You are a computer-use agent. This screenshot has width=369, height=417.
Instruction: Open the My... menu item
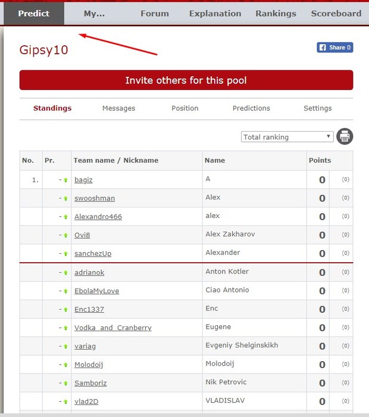click(94, 13)
